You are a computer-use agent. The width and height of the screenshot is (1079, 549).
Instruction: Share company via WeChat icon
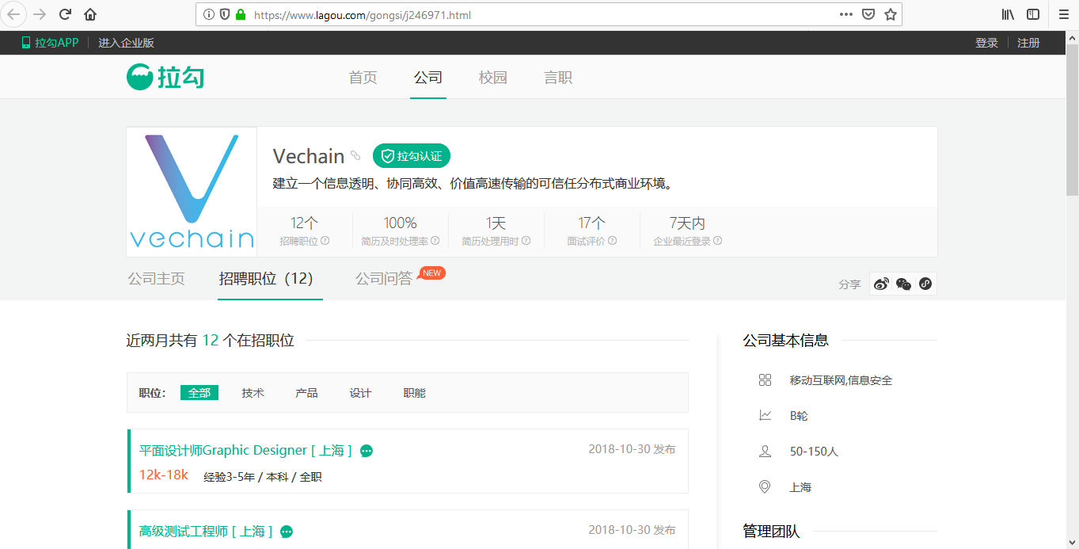click(903, 284)
